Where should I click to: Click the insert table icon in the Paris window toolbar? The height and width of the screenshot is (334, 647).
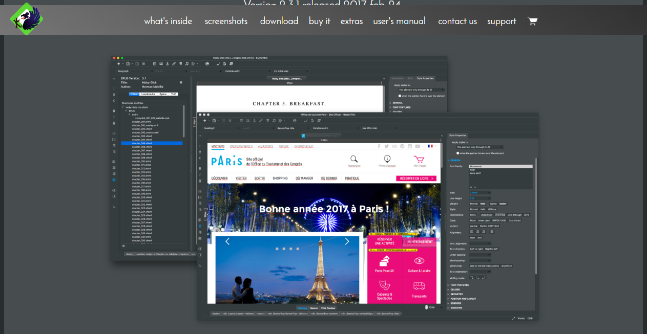[x=240, y=121]
